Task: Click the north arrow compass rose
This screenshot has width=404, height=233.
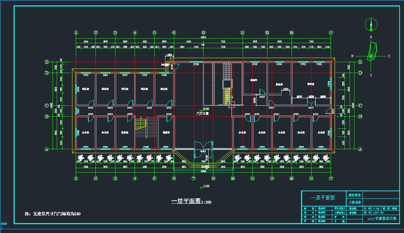Action: 373,51
